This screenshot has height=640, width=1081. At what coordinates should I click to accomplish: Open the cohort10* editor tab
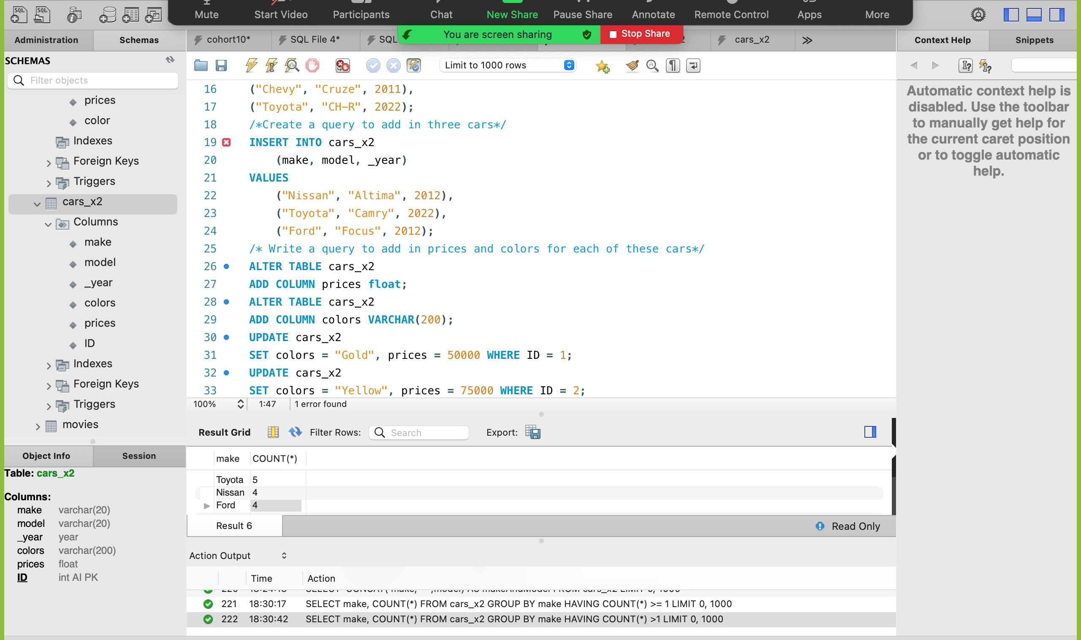coord(228,40)
